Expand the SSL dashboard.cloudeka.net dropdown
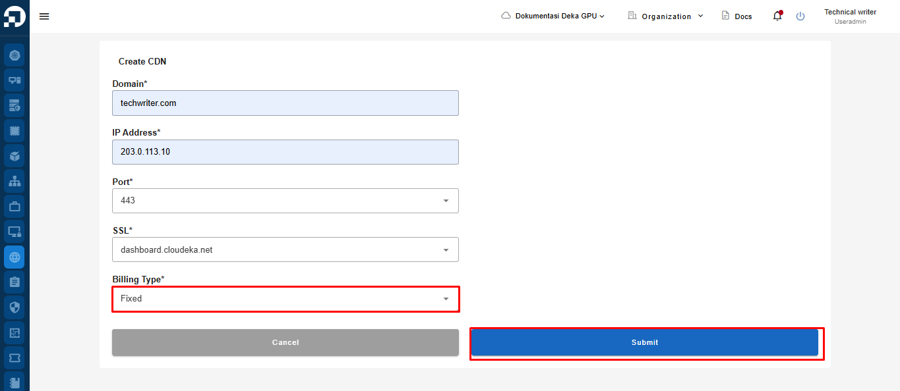The width and height of the screenshot is (900, 391). coord(285,250)
